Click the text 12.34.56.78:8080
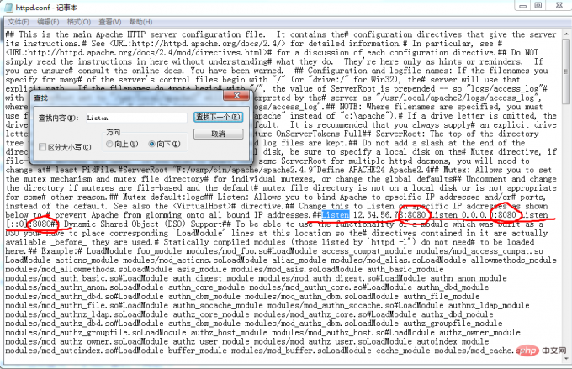Screen dimensions: 572x369 389,215
